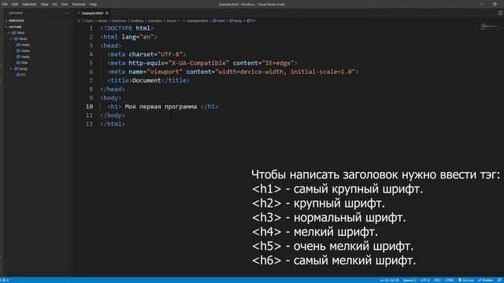Collapse the body node chevron in Outline
The image size is (504, 283).
[11, 68]
